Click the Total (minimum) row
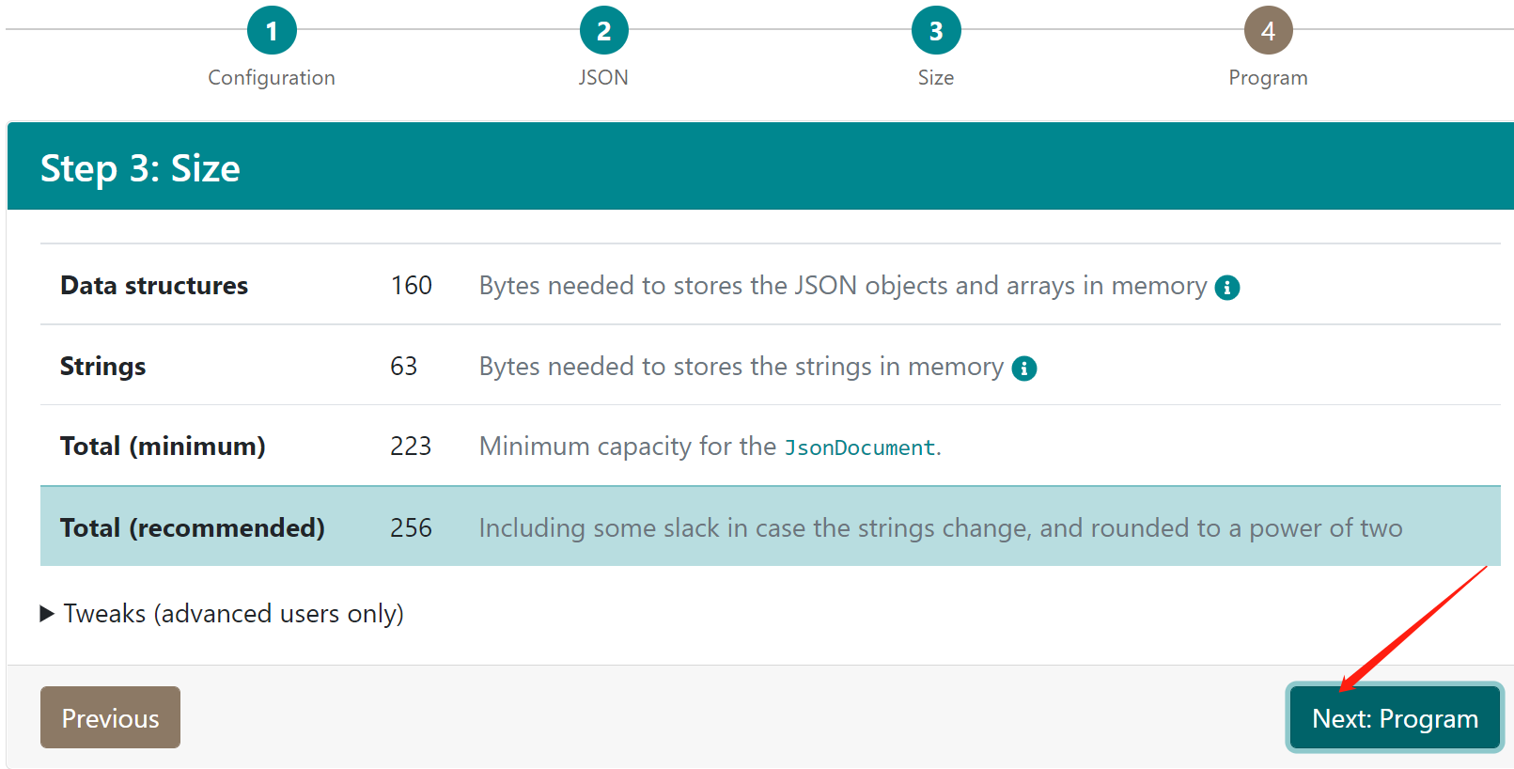 click(x=564, y=446)
